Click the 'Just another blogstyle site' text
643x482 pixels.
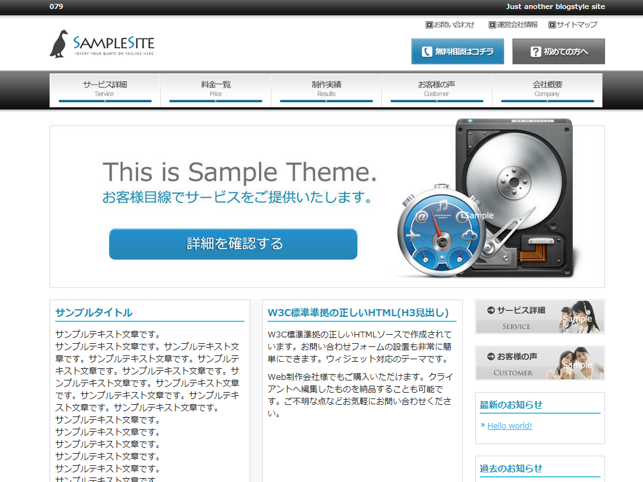(x=556, y=6)
